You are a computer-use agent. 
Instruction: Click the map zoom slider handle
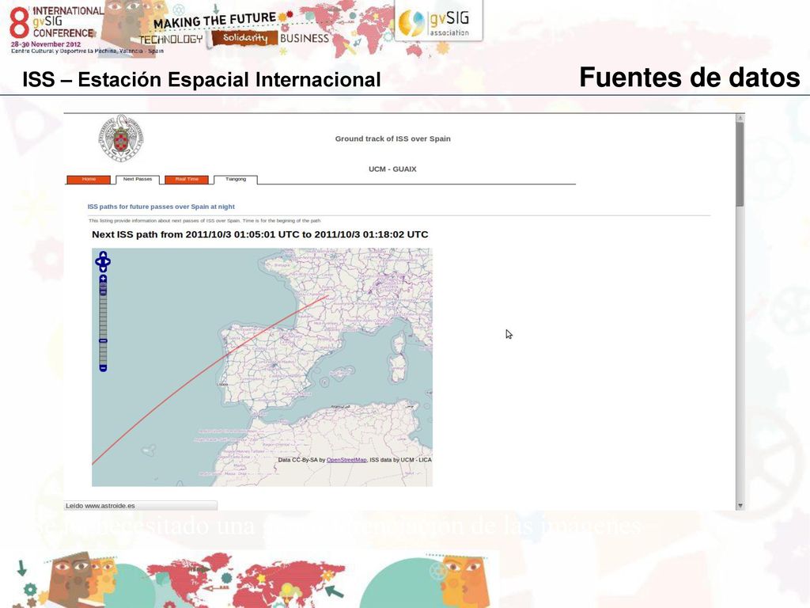point(103,340)
